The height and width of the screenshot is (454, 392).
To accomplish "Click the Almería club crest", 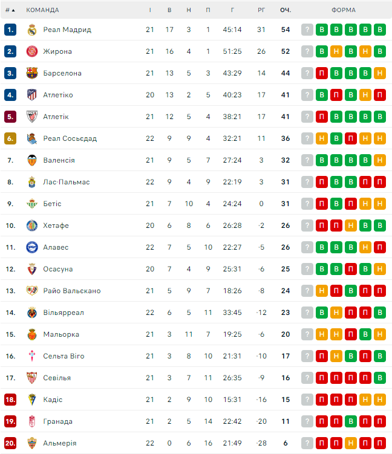I will [32, 443].
